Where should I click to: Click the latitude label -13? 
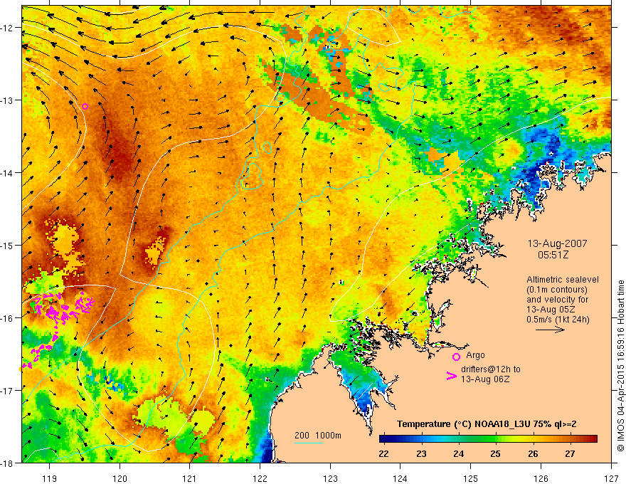(7, 100)
